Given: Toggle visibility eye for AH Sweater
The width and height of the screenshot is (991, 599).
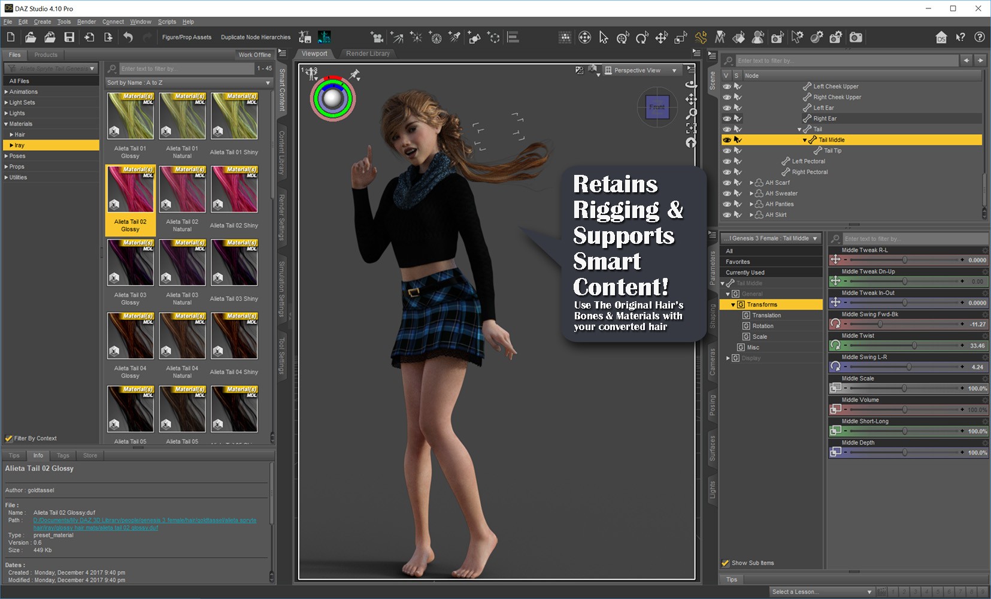Looking at the screenshot, I should pyautogui.click(x=726, y=193).
